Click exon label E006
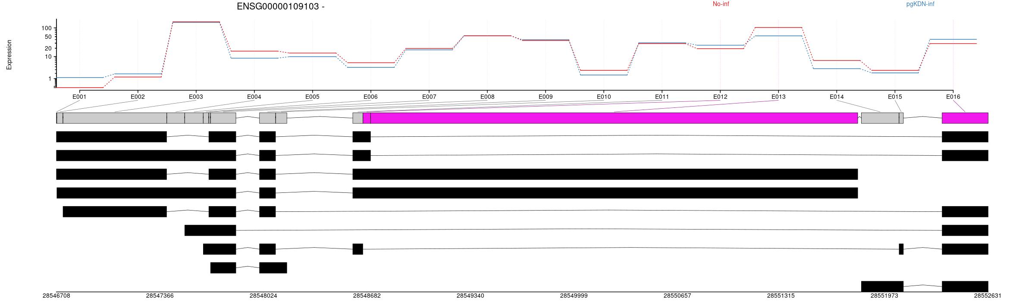The width and height of the screenshot is (1035, 302). point(370,97)
